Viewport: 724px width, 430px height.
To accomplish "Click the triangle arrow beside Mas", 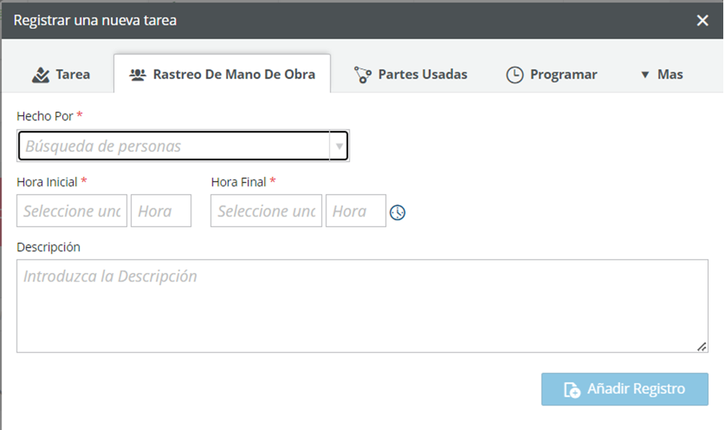I will click(645, 75).
